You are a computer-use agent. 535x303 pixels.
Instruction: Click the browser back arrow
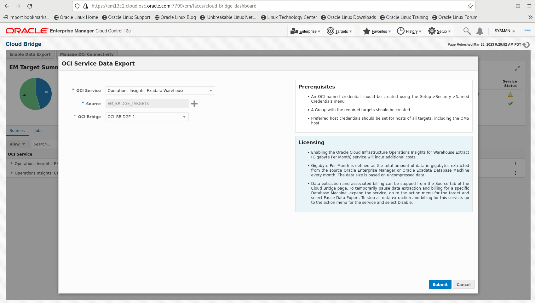click(7, 6)
